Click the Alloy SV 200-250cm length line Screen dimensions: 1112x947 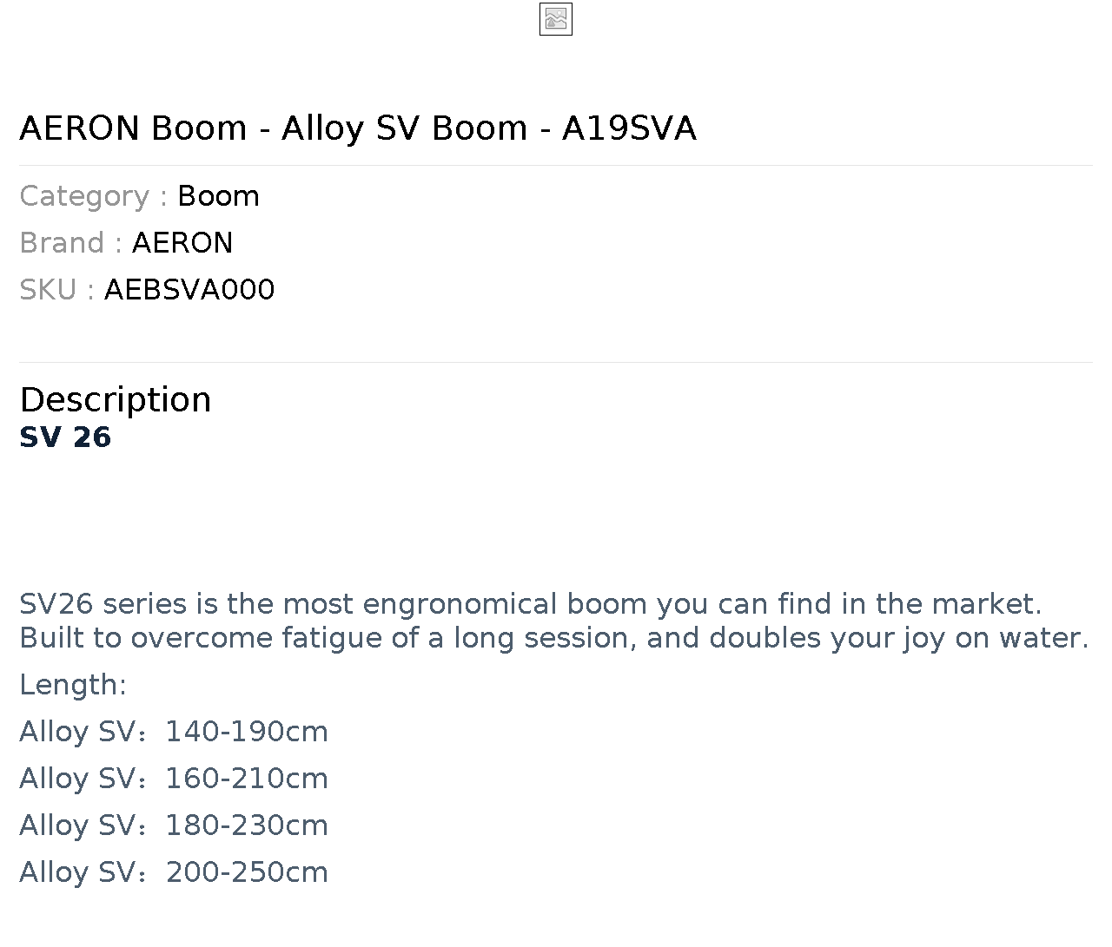click(174, 872)
